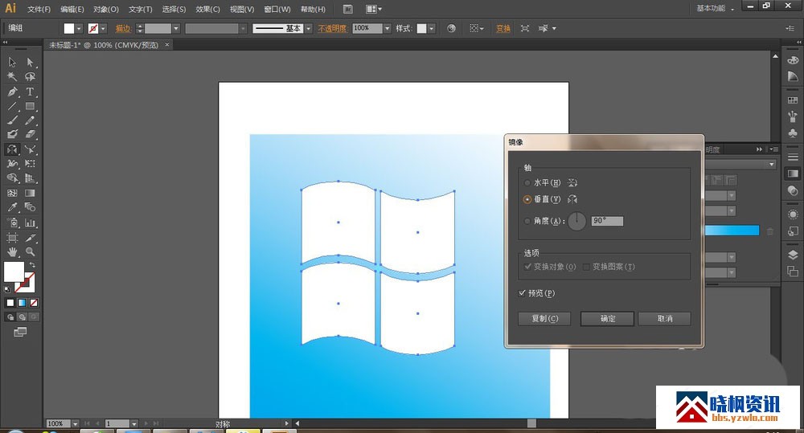Toggle Transform Objects checkbox
The width and height of the screenshot is (804, 433).
pos(527,267)
